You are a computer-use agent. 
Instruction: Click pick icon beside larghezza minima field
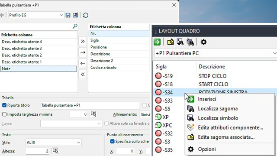(93, 114)
